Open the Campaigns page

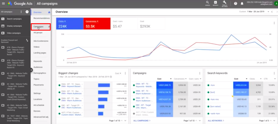pyautogui.click(x=38, y=27)
